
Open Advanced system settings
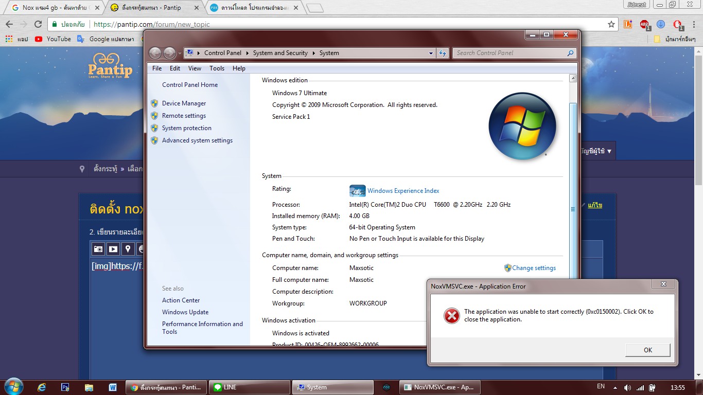tap(197, 140)
